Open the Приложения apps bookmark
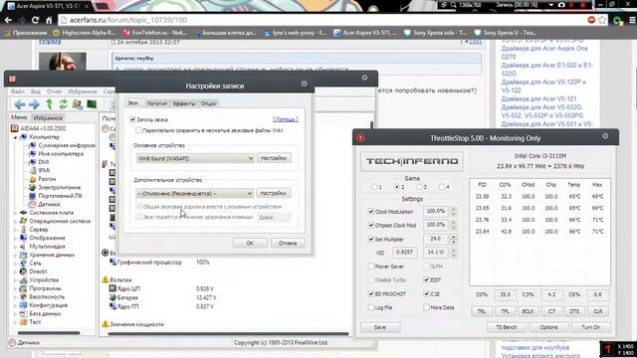Image resolution: width=637 pixels, height=358 pixels. (26, 33)
